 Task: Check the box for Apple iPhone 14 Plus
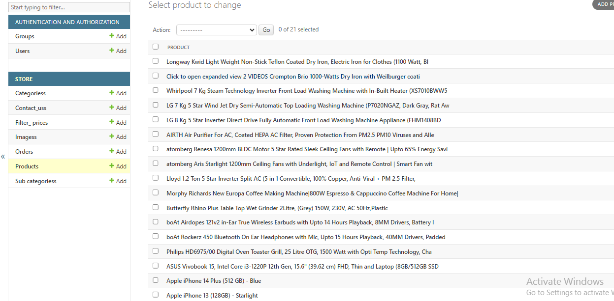pos(156,280)
